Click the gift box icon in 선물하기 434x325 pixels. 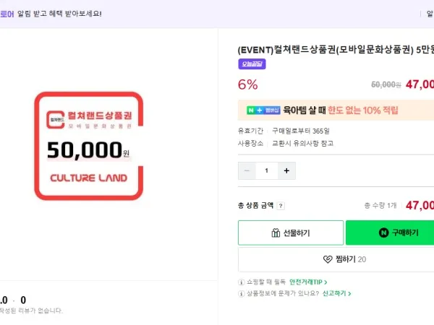[x=276, y=233]
